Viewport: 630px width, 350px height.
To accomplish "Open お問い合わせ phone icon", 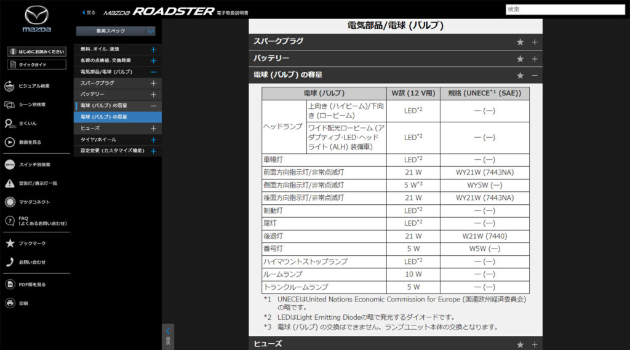I will click(10, 262).
